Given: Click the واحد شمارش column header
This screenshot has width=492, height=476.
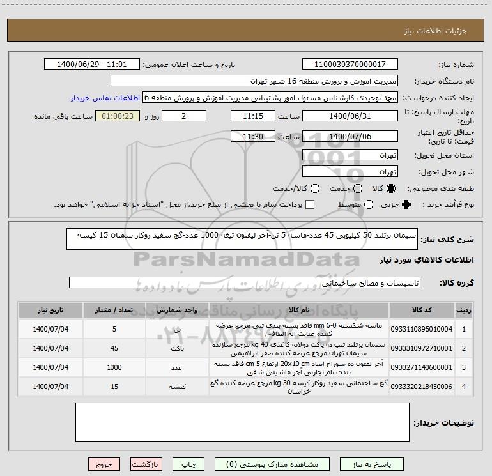Looking at the screenshot, I should (x=177, y=310).
